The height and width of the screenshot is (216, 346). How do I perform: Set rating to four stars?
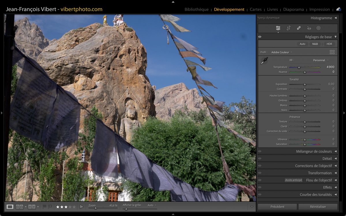pos(69,207)
